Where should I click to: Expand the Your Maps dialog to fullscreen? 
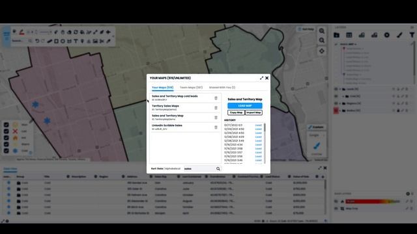261,78
